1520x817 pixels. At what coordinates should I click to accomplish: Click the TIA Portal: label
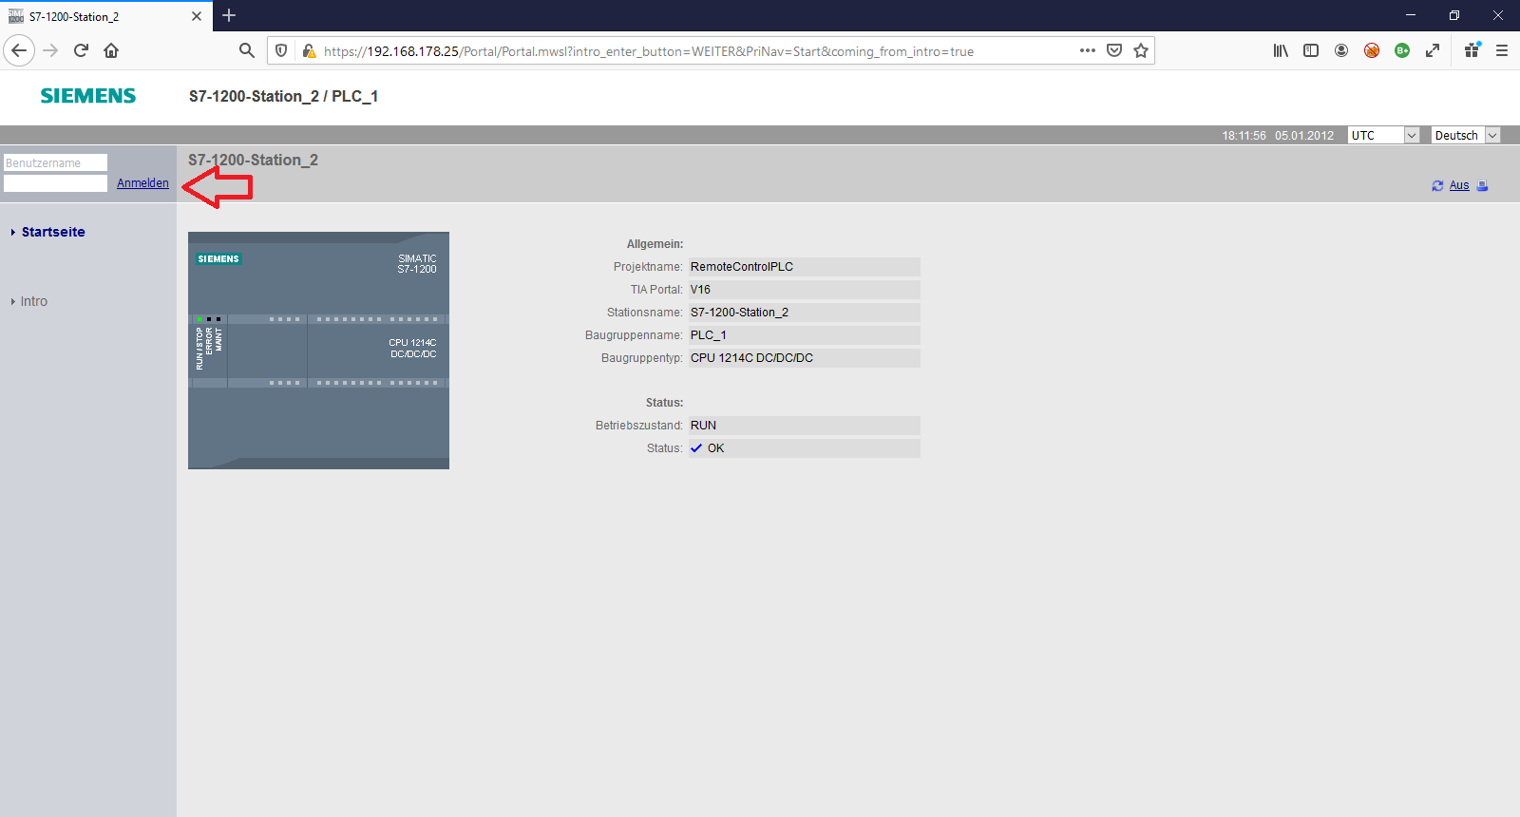pos(656,290)
